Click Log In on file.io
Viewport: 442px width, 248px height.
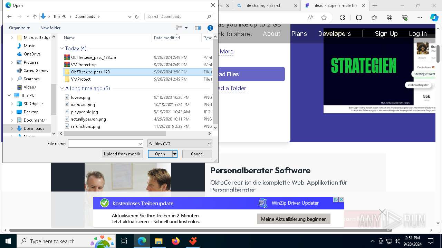418,34
